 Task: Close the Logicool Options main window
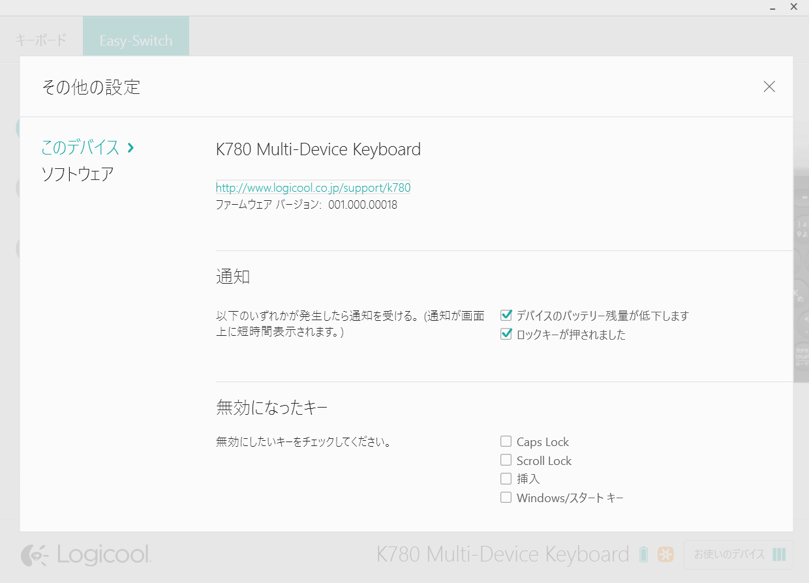(793, 7)
